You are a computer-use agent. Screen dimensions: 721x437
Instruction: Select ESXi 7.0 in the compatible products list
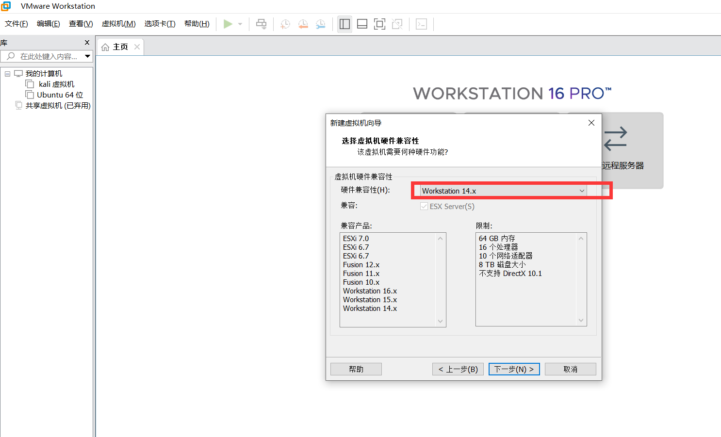pos(356,239)
